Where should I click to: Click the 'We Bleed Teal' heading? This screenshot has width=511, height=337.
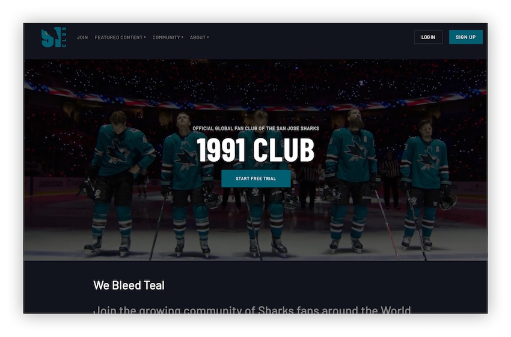pos(129,285)
